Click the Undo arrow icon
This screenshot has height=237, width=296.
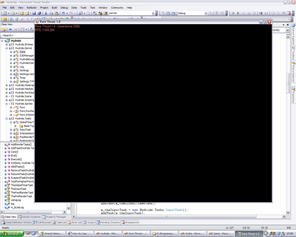click(x=63, y=13)
